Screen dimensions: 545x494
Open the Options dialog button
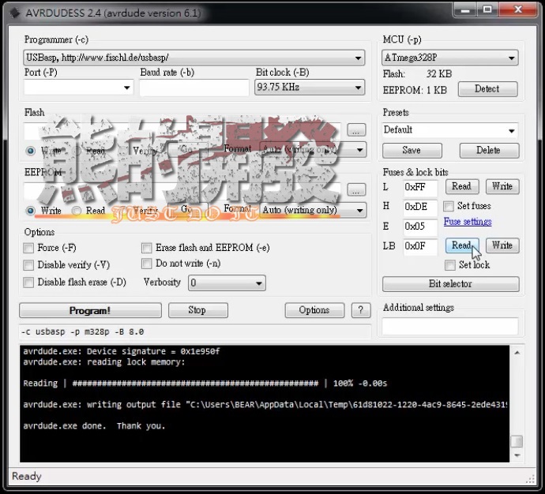314,310
